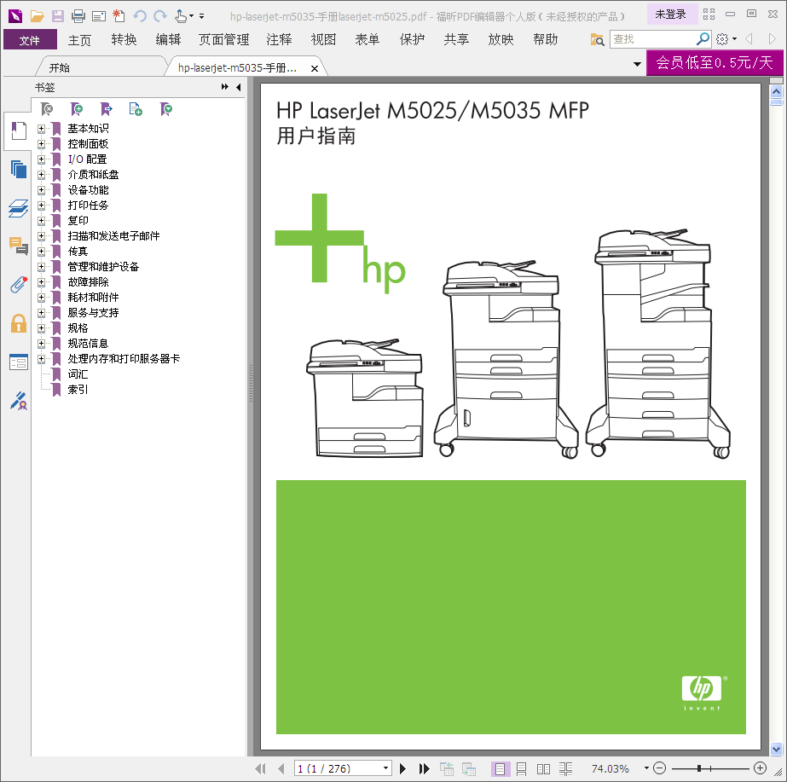The image size is (787, 782).
Task: Expand the 传真 bookmark
Action: pos(41,252)
